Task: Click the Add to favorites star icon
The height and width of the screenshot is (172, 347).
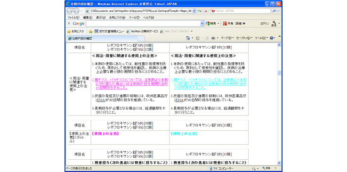Action: [90, 32]
